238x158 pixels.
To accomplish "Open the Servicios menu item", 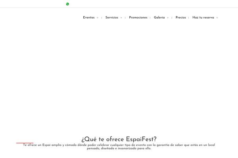I will coord(112,17).
